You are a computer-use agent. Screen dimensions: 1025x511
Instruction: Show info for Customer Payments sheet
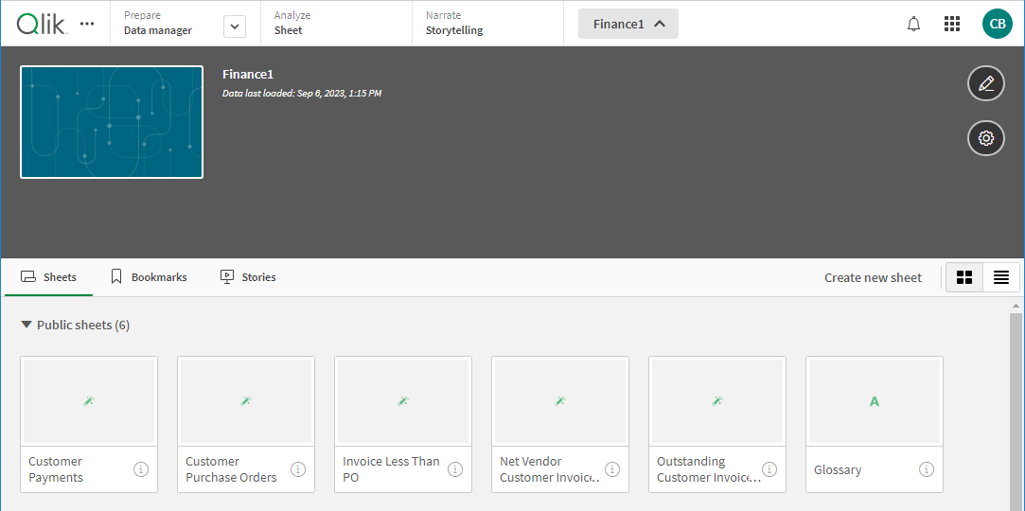click(141, 469)
